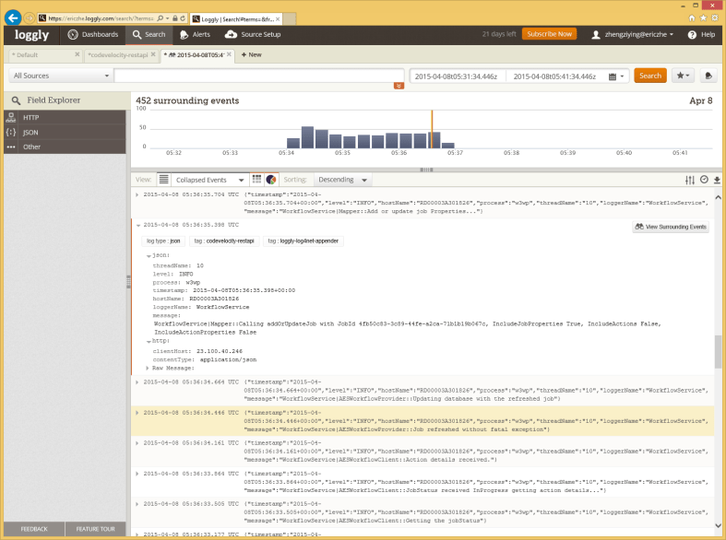Open the display settings sliders icon
Image resolution: width=726 pixels, height=540 pixels.
pyautogui.click(x=690, y=180)
